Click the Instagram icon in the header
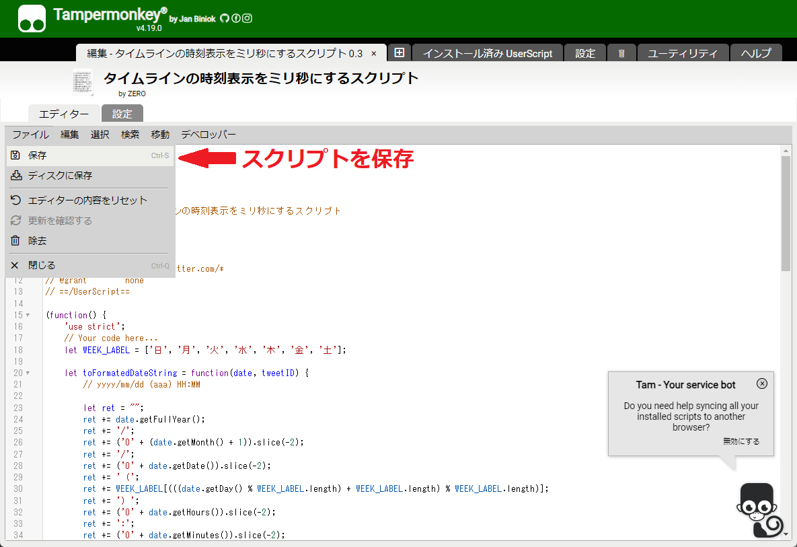Image resolution: width=797 pixels, height=547 pixels. pos(247,18)
